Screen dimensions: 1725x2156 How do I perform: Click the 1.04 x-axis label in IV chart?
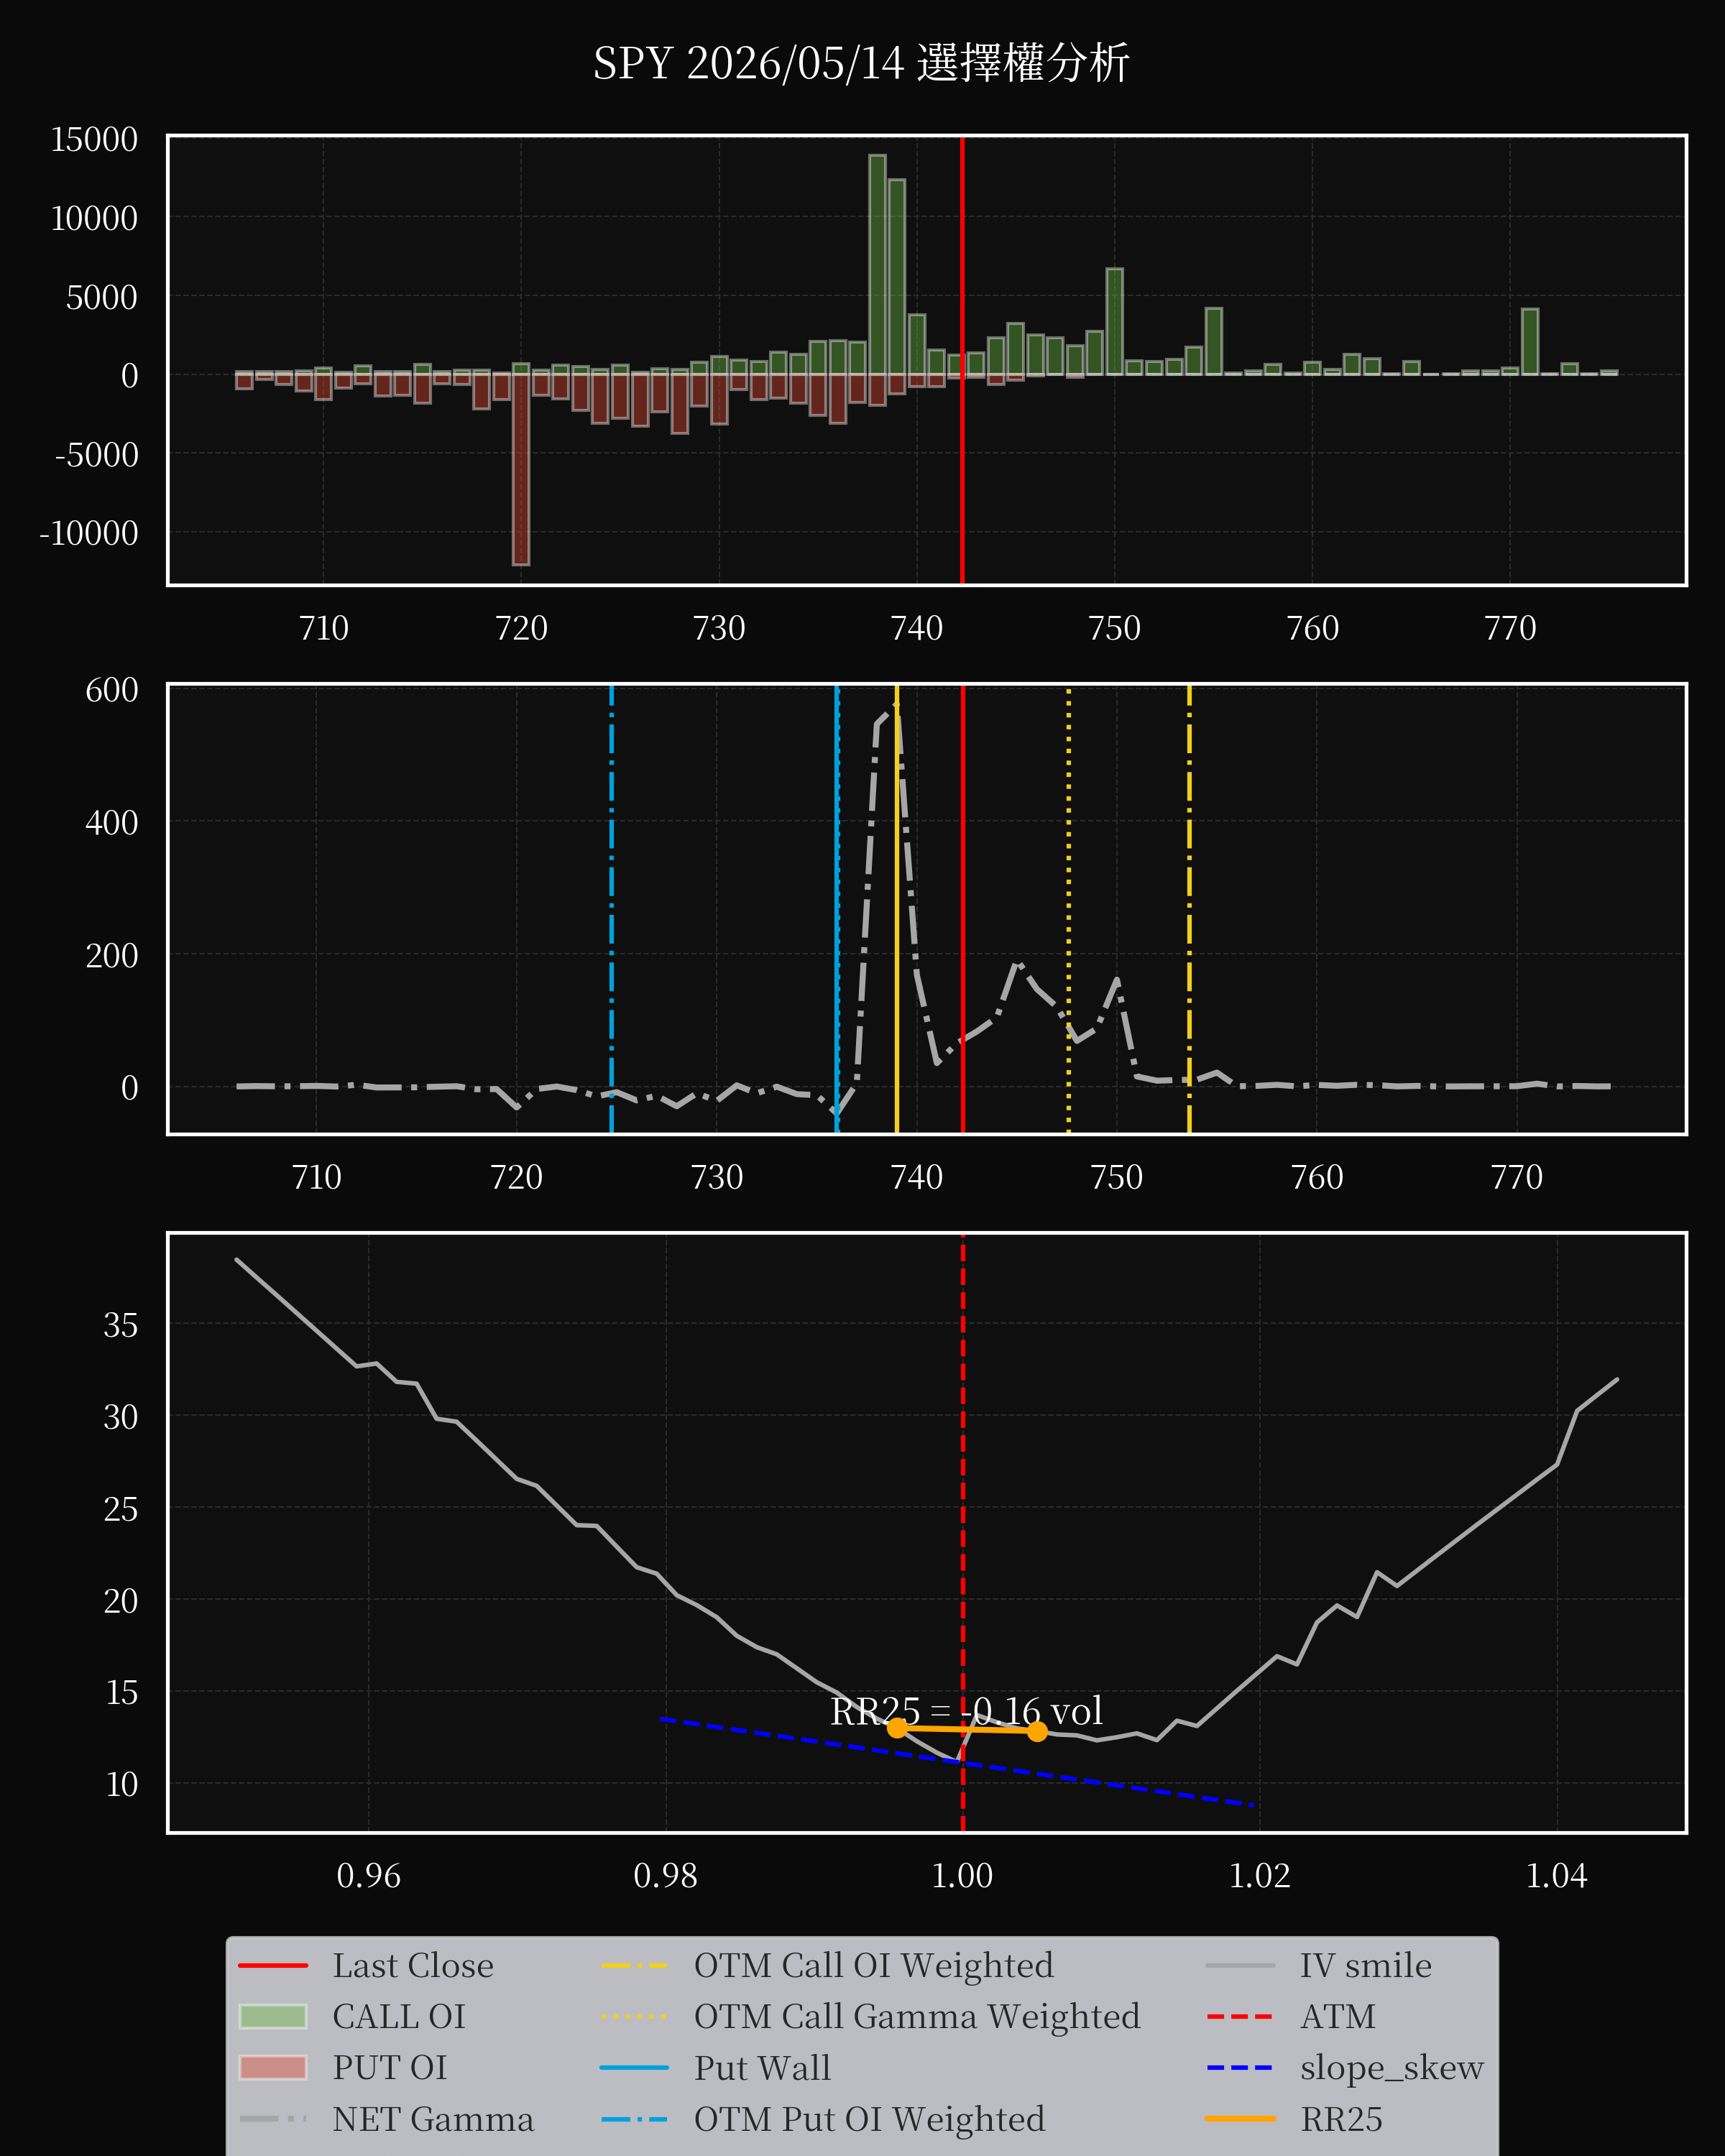pyautogui.click(x=1556, y=1875)
